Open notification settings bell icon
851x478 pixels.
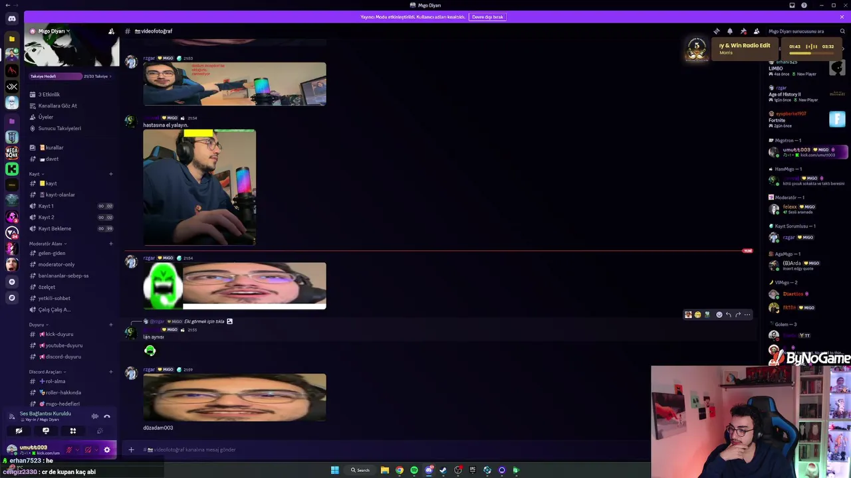pos(730,31)
